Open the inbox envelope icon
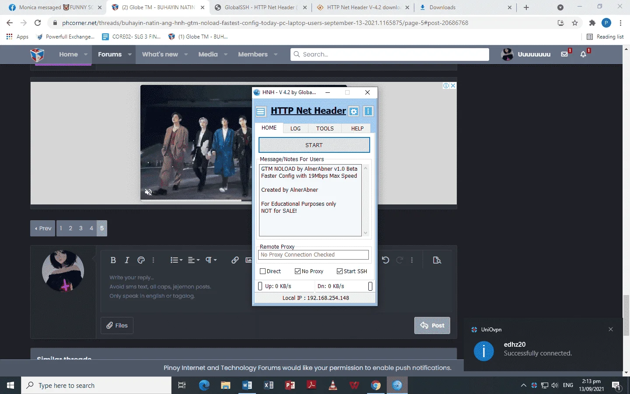The height and width of the screenshot is (394, 630). pos(564,54)
